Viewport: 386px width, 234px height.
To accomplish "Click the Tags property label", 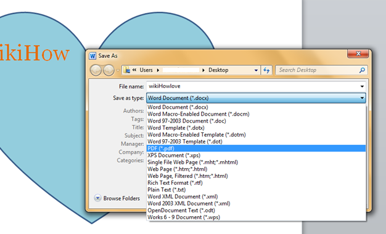I will point(138,119).
